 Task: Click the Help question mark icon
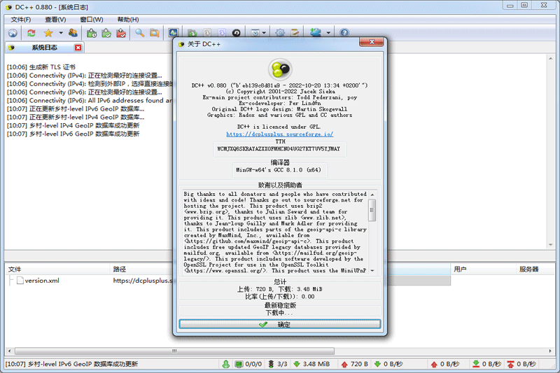(x=344, y=33)
